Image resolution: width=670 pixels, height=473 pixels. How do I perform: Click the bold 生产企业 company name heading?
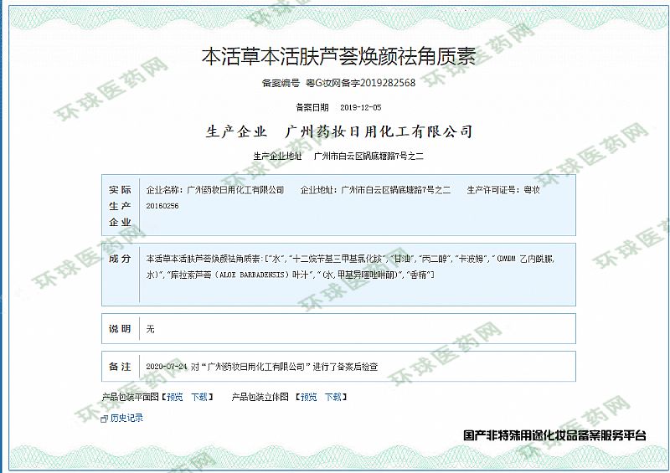(379, 131)
